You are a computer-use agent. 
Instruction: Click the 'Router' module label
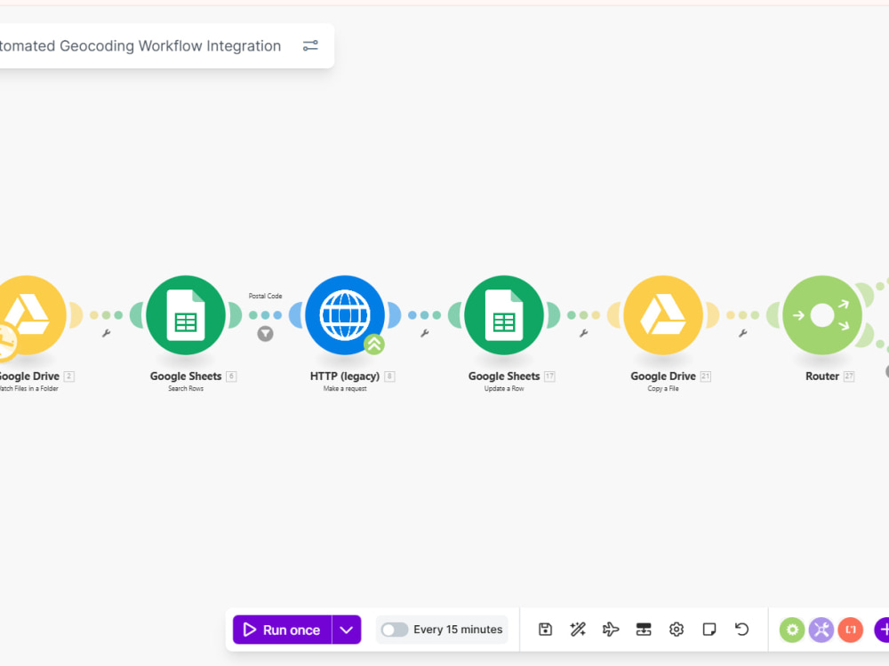click(x=822, y=376)
